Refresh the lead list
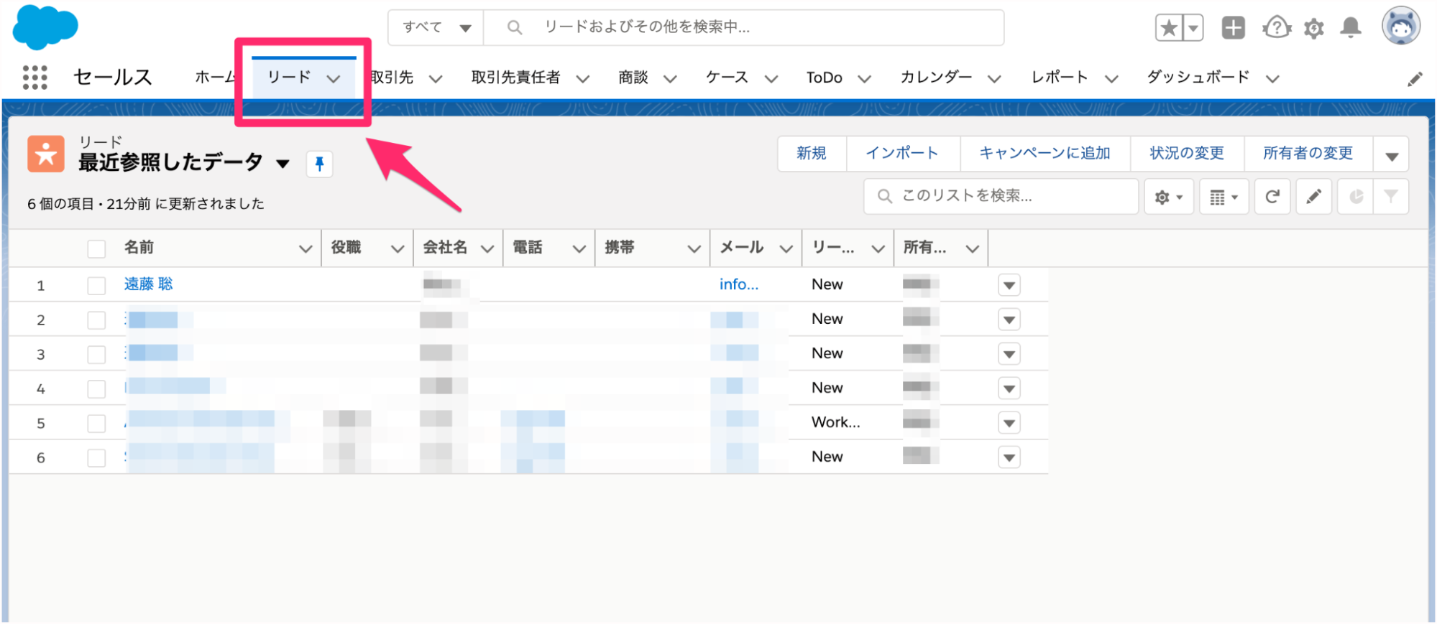The width and height of the screenshot is (1437, 624). coord(1272,197)
